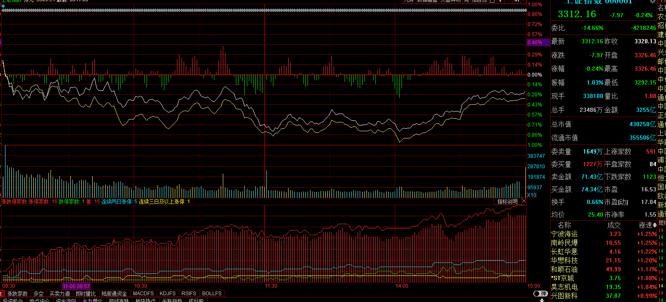
Task: Select the MACDFS indicator tab
Action: (x=143, y=294)
